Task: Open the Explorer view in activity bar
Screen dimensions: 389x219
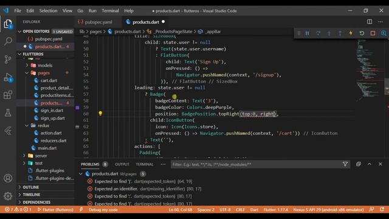Action: coord(8,24)
